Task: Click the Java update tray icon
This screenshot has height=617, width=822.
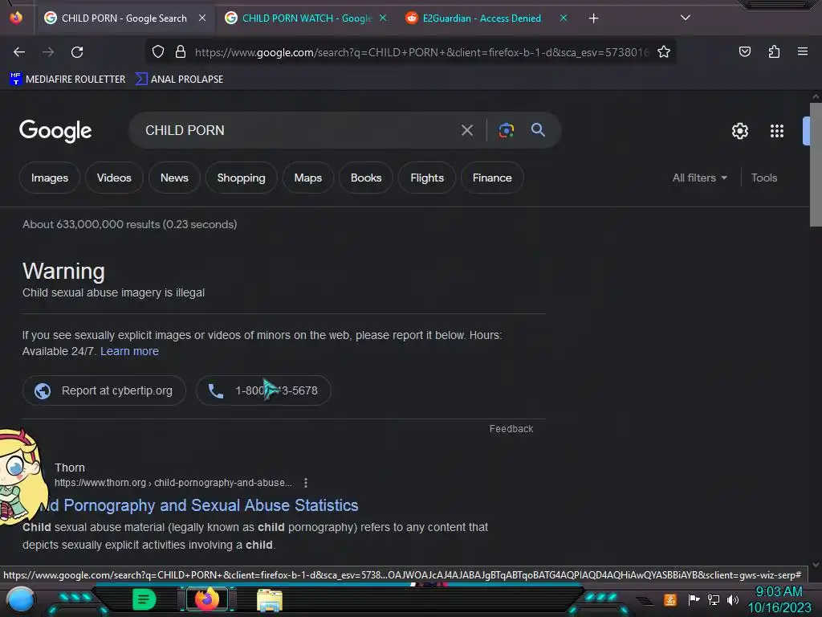Action: click(670, 599)
